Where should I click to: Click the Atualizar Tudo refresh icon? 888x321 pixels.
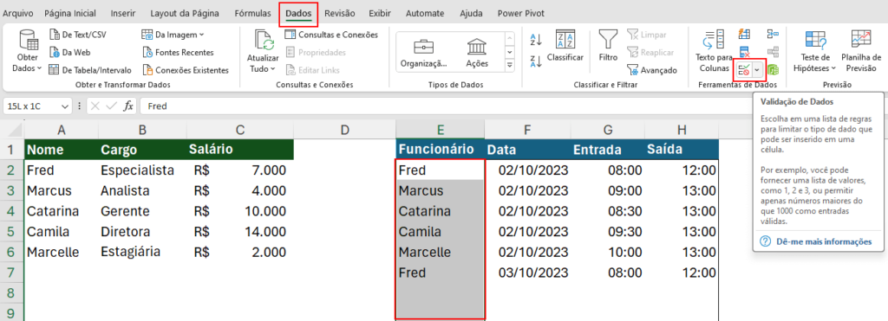coord(264,40)
